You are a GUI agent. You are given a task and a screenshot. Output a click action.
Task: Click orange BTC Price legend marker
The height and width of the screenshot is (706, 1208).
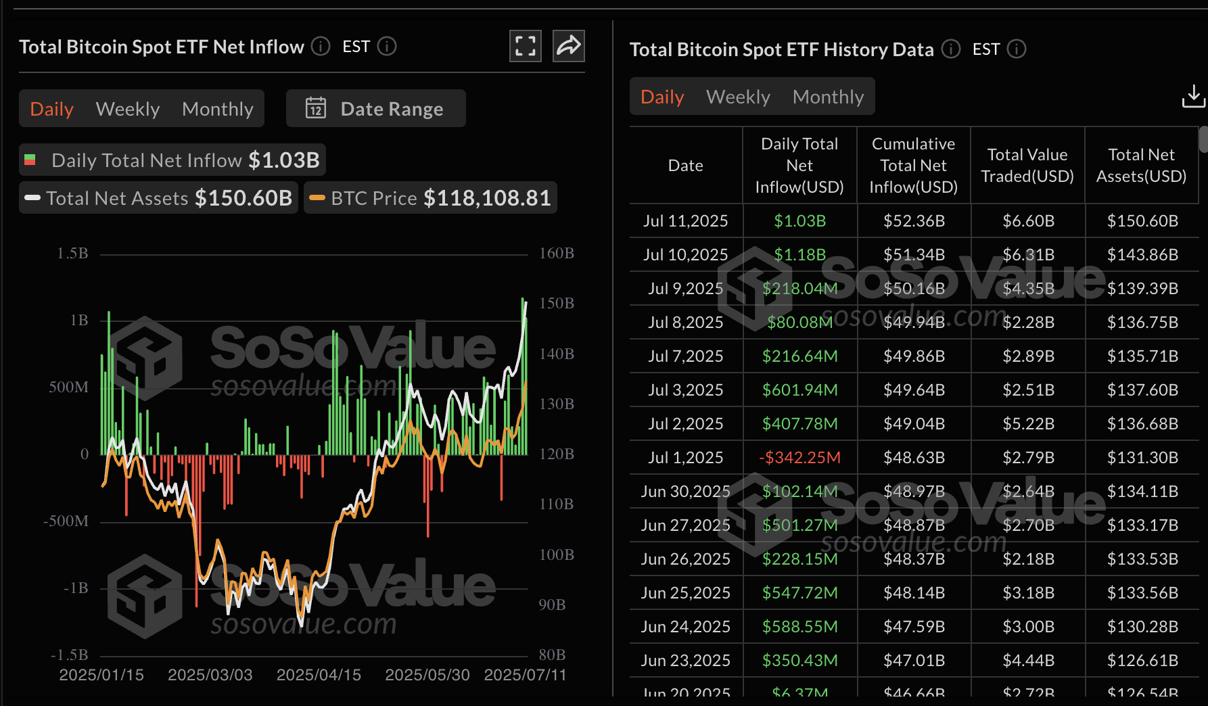(x=317, y=198)
